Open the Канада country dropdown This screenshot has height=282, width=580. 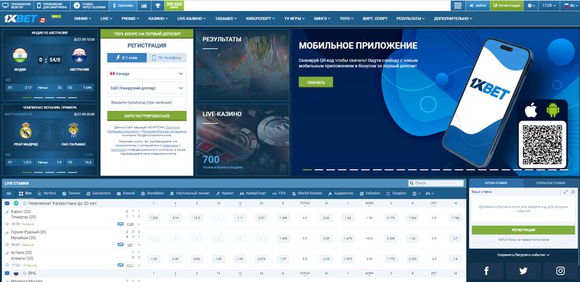coord(147,73)
